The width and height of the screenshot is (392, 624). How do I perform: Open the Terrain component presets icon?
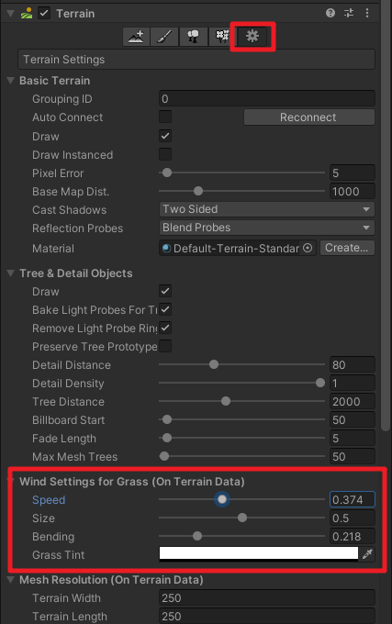[x=349, y=13]
